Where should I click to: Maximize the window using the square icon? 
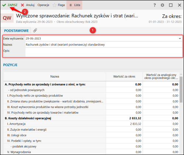click(171, 5)
